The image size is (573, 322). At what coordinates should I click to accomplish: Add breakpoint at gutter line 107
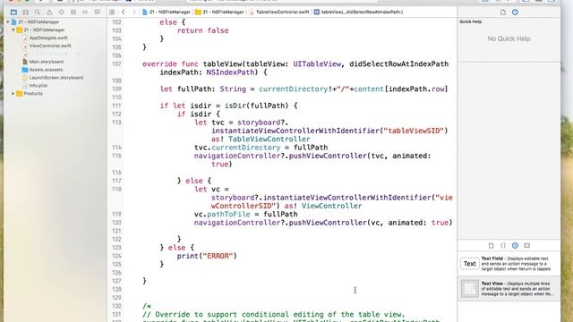tap(116, 64)
